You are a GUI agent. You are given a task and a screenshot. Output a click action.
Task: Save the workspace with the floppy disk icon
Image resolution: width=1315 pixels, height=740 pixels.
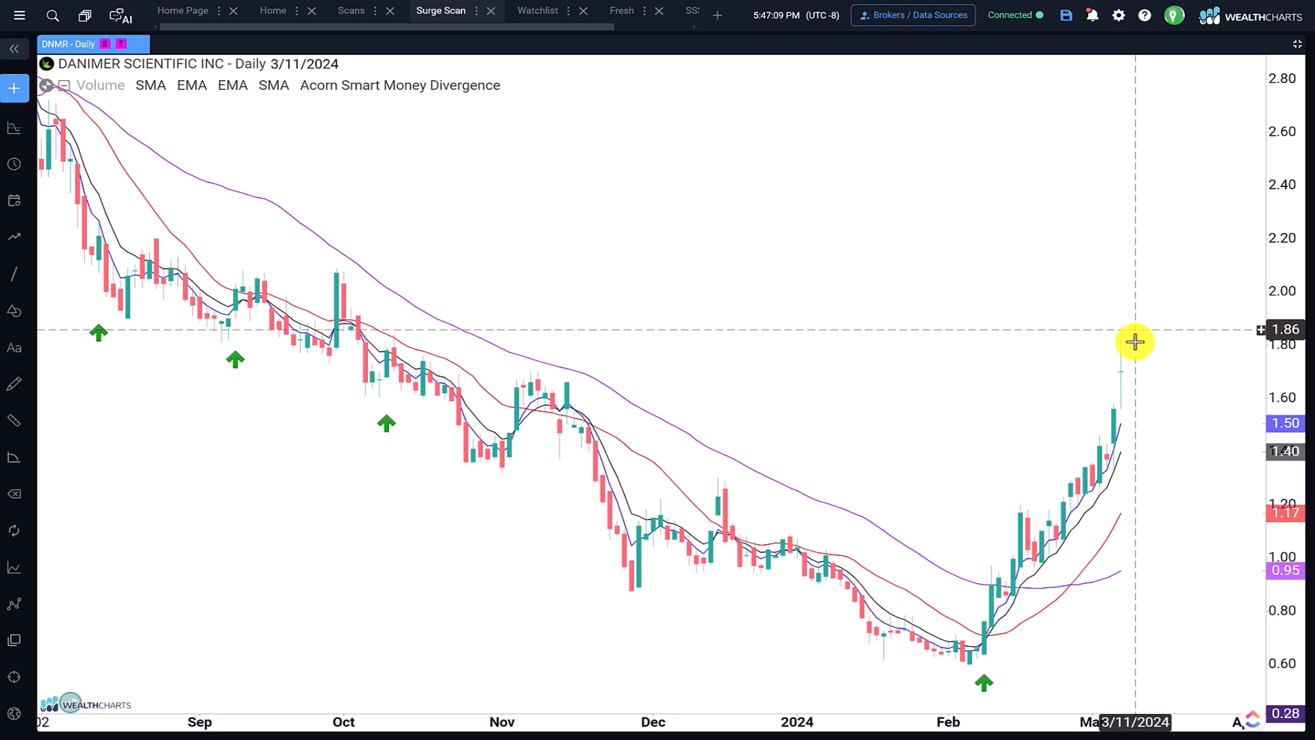coord(1066,15)
